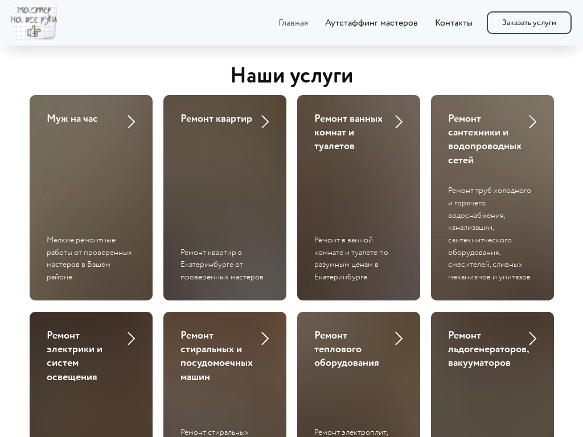Open the 'Ремонт квартир' service card
Screen dimensions: 583x437
pos(225,197)
